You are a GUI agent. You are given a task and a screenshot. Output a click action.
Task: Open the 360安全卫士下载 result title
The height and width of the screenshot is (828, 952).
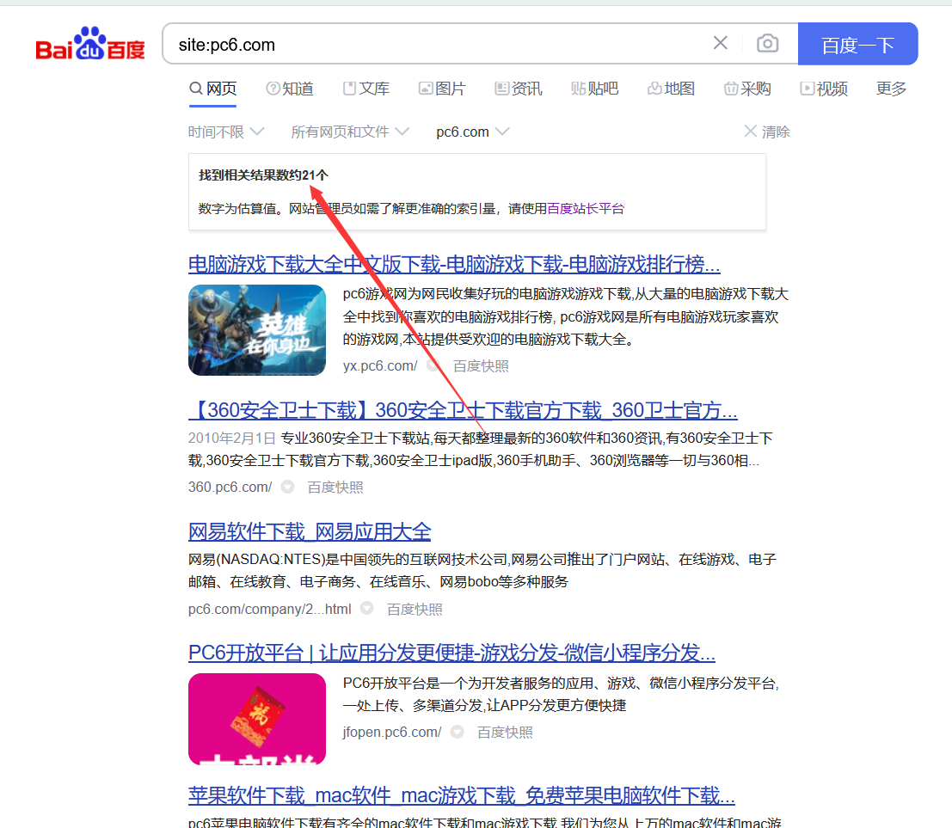tap(463, 410)
